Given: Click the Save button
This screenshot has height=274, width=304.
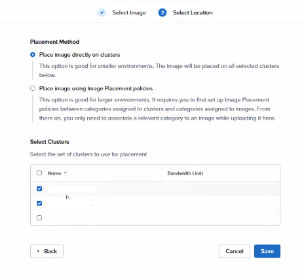Looking at the screenshot, I should point(267,251).
